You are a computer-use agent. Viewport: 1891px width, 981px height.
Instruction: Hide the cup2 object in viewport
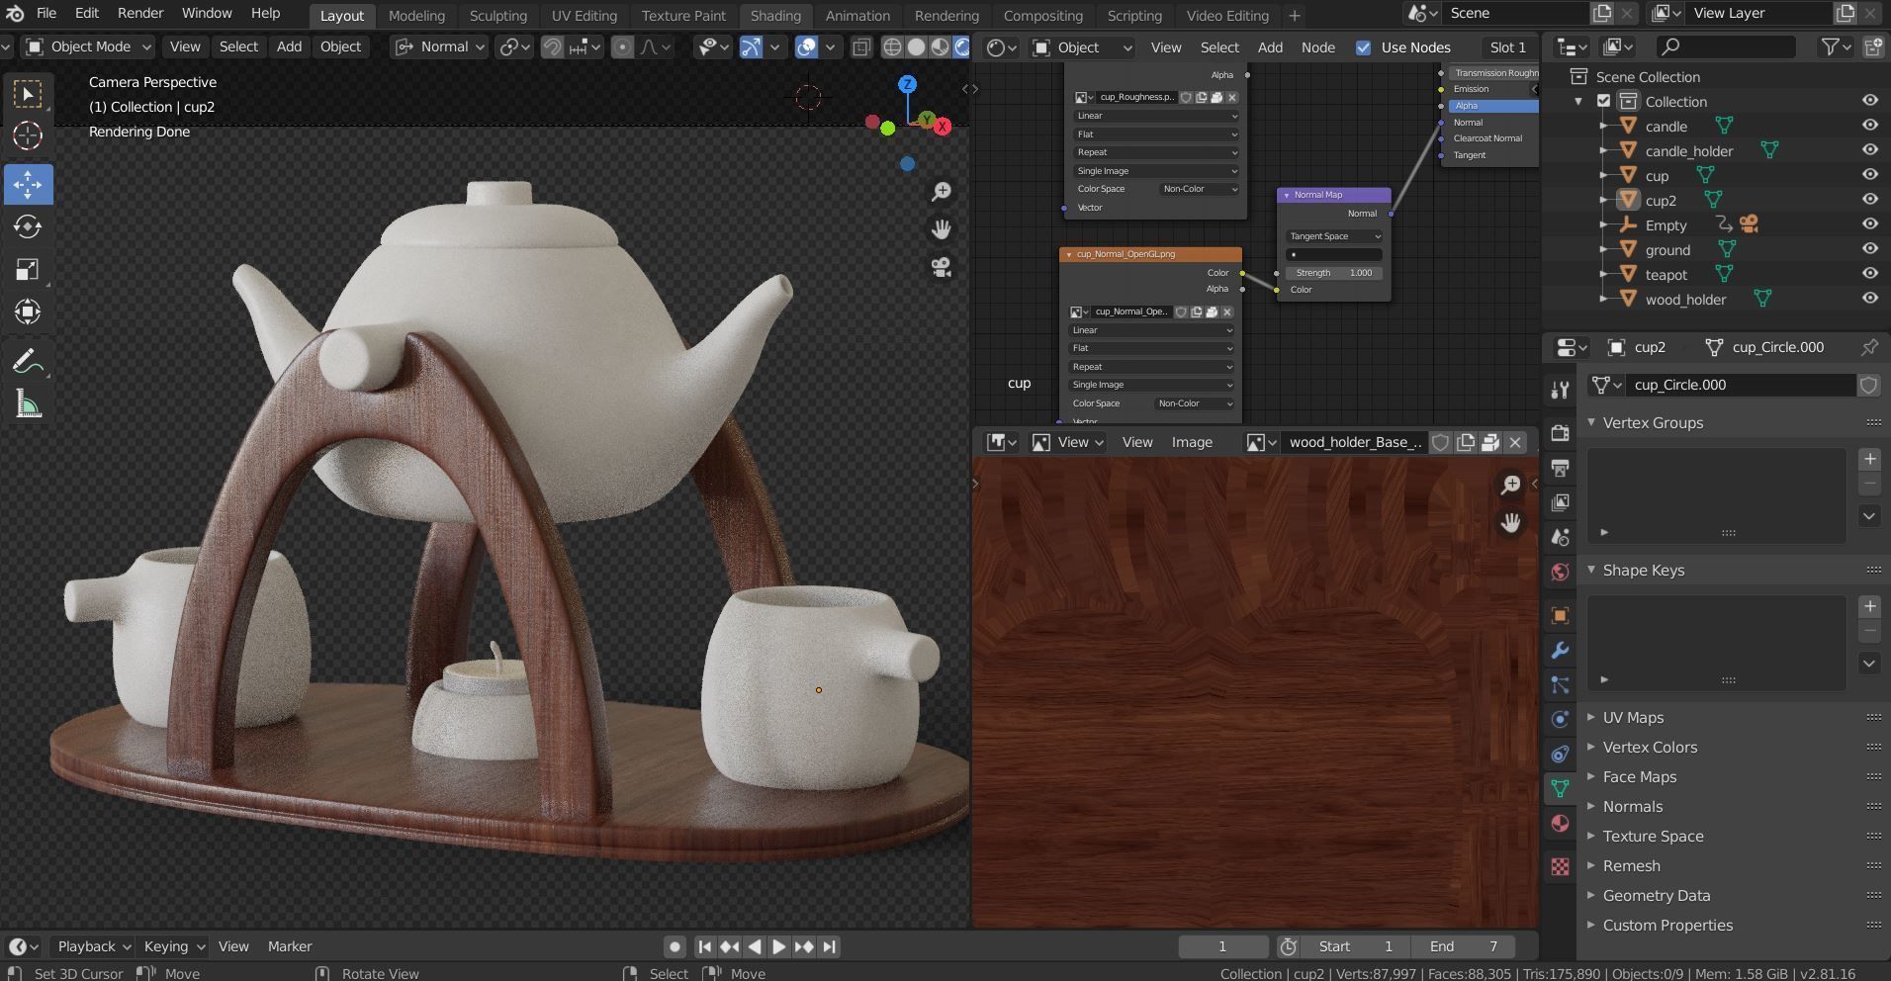(1869, 200)
